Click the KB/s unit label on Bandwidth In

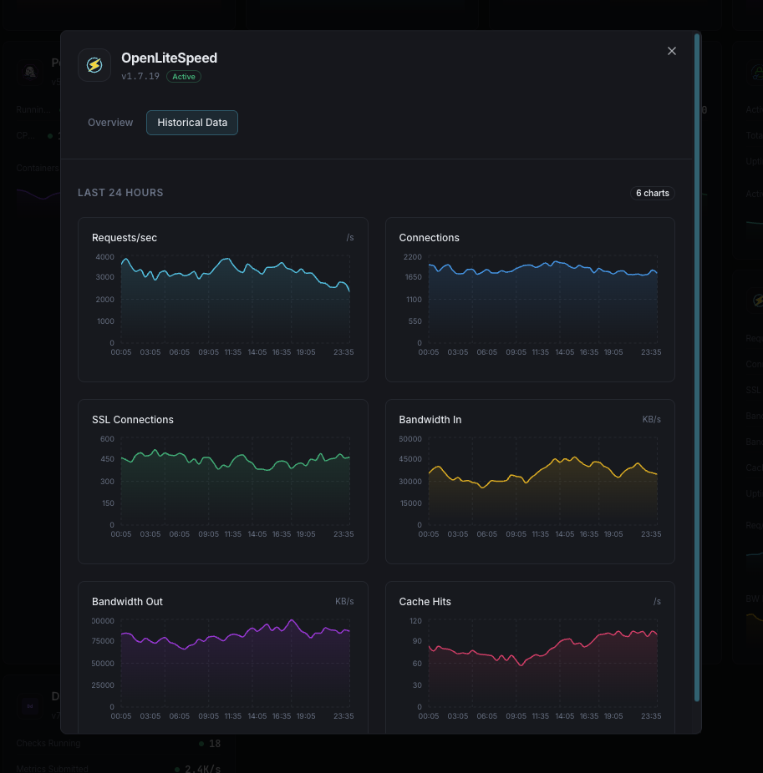[652, 419]
